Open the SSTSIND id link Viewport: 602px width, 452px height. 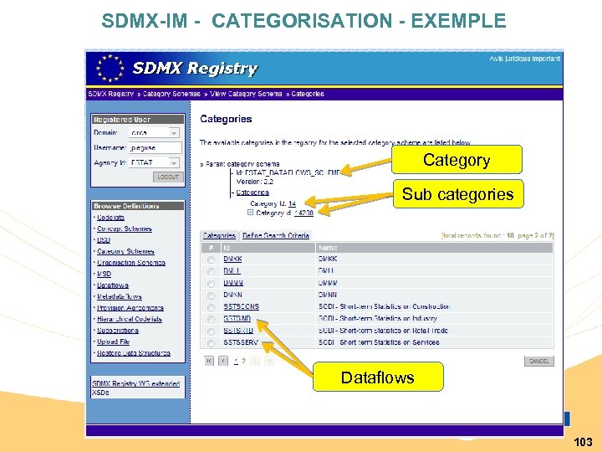[237, 319]
